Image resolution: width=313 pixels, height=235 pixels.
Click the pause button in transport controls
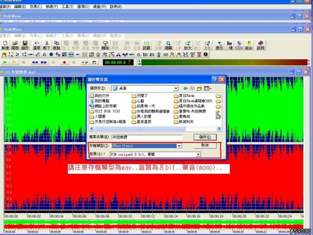click(x=53, y=63)
